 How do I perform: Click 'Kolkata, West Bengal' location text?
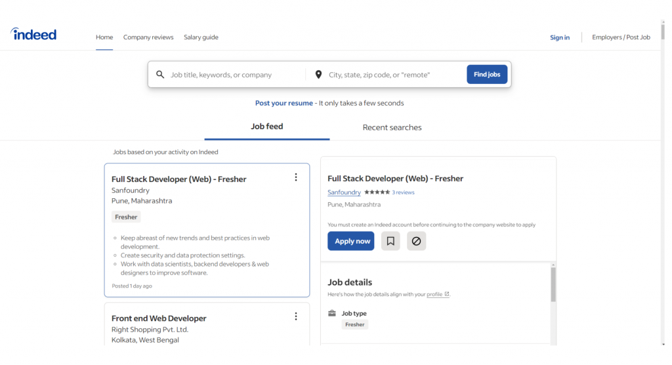(x=145, y=339)
